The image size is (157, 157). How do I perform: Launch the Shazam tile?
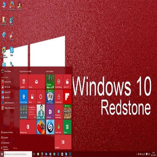coord(50,127)
